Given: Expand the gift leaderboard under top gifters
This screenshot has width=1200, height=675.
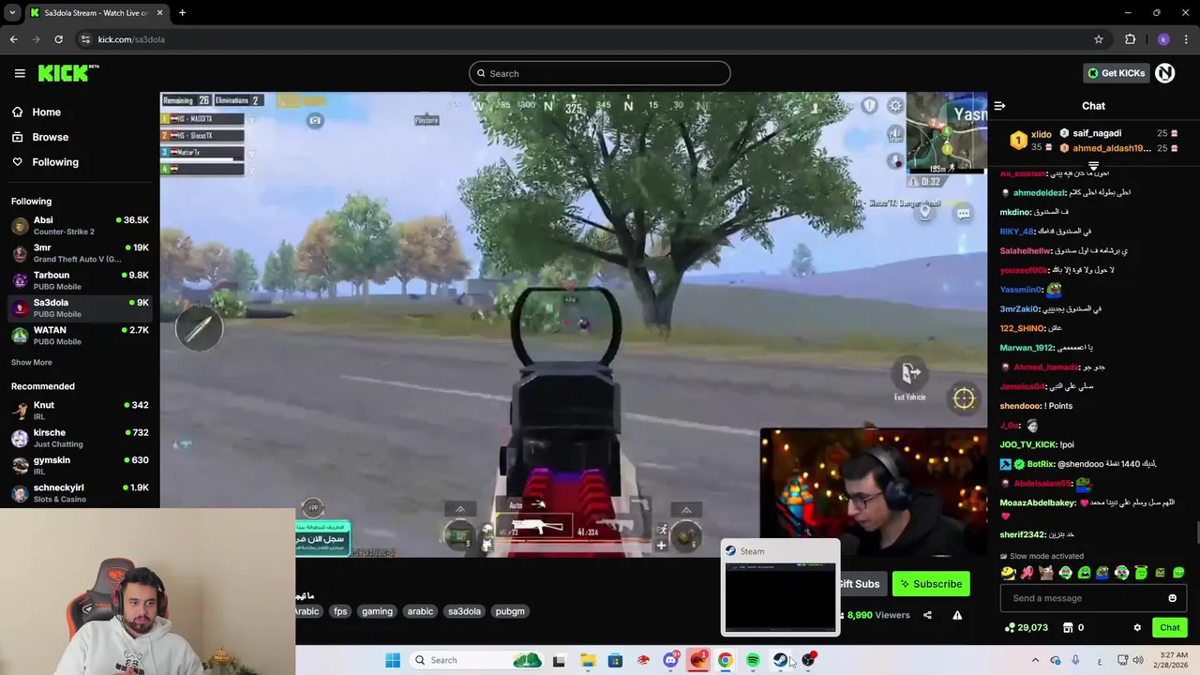Looking at the screenshot, I should click(x=1093, y=166).
